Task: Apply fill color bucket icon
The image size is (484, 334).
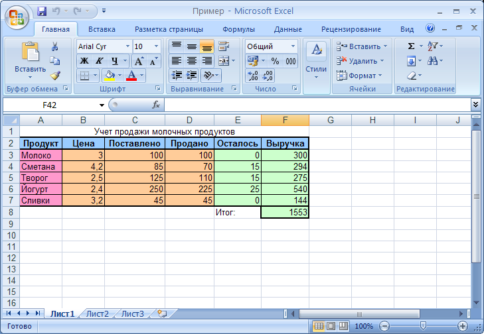Action: [x=110, y=76]
